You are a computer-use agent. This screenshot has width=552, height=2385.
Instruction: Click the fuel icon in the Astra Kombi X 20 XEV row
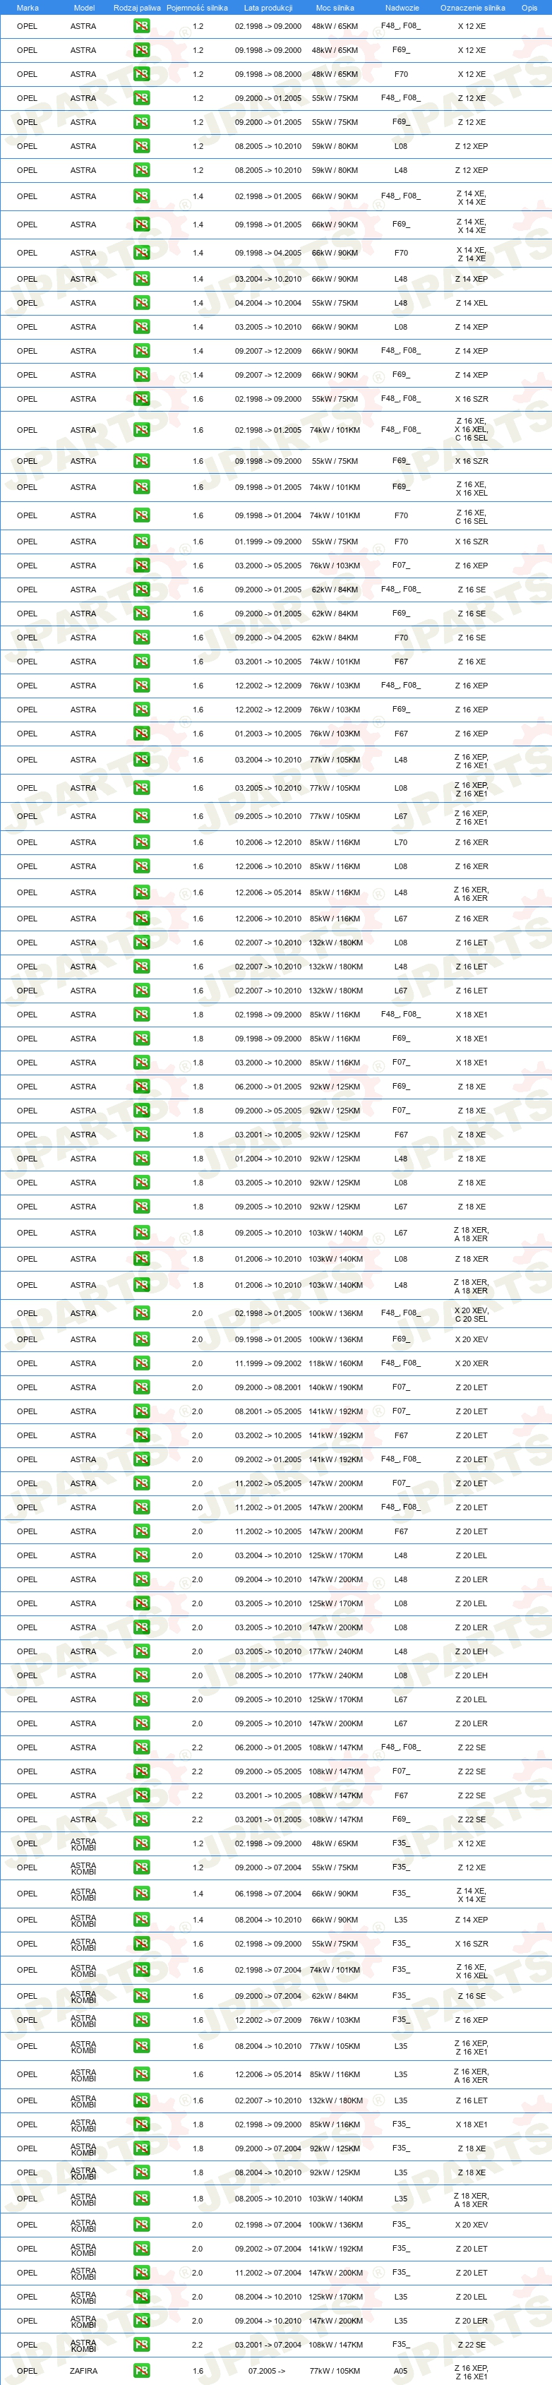(x=142, y=2224)
